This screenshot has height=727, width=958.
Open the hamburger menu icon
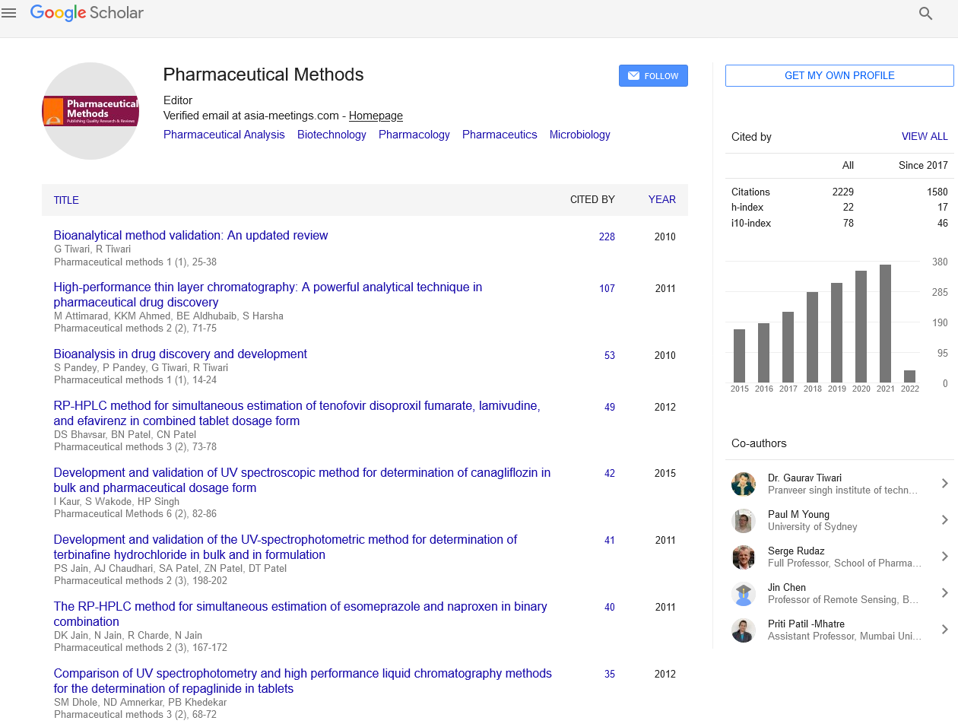9,13
